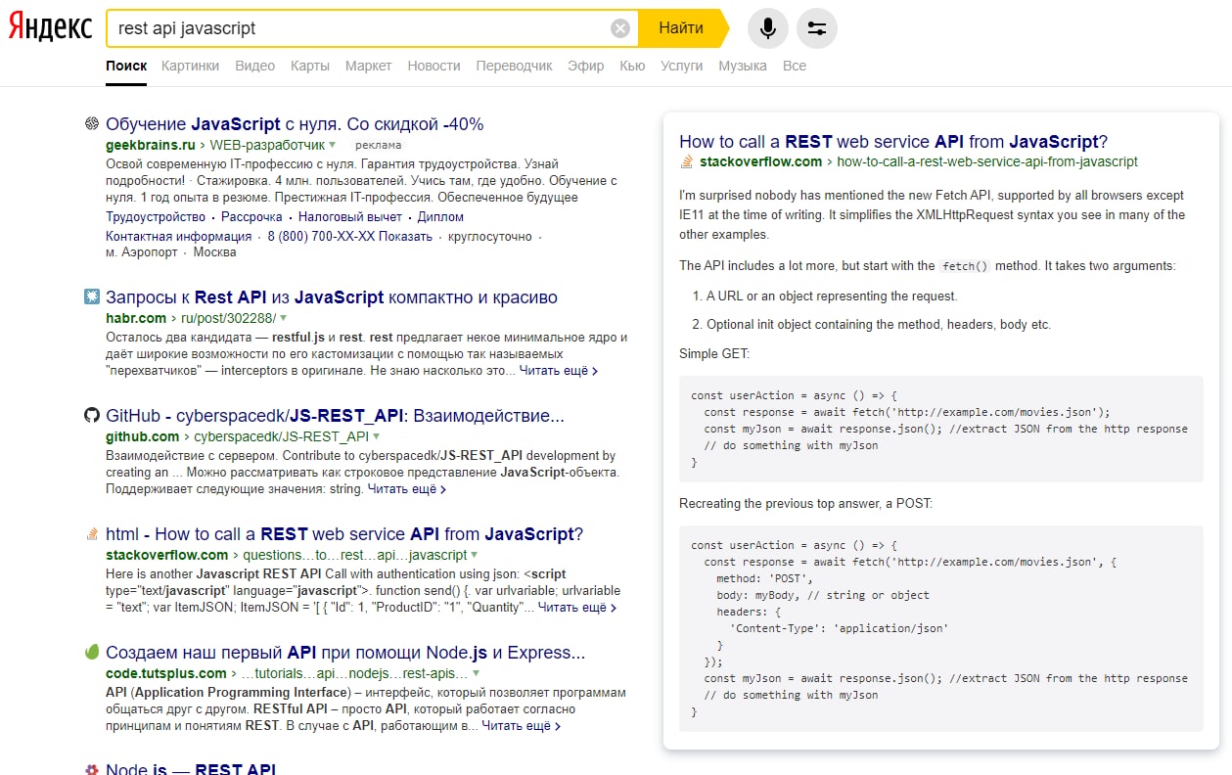The image size is (1232, 775).
Task: Start voice search with microphone icon
Action: [x=768, y=28]
